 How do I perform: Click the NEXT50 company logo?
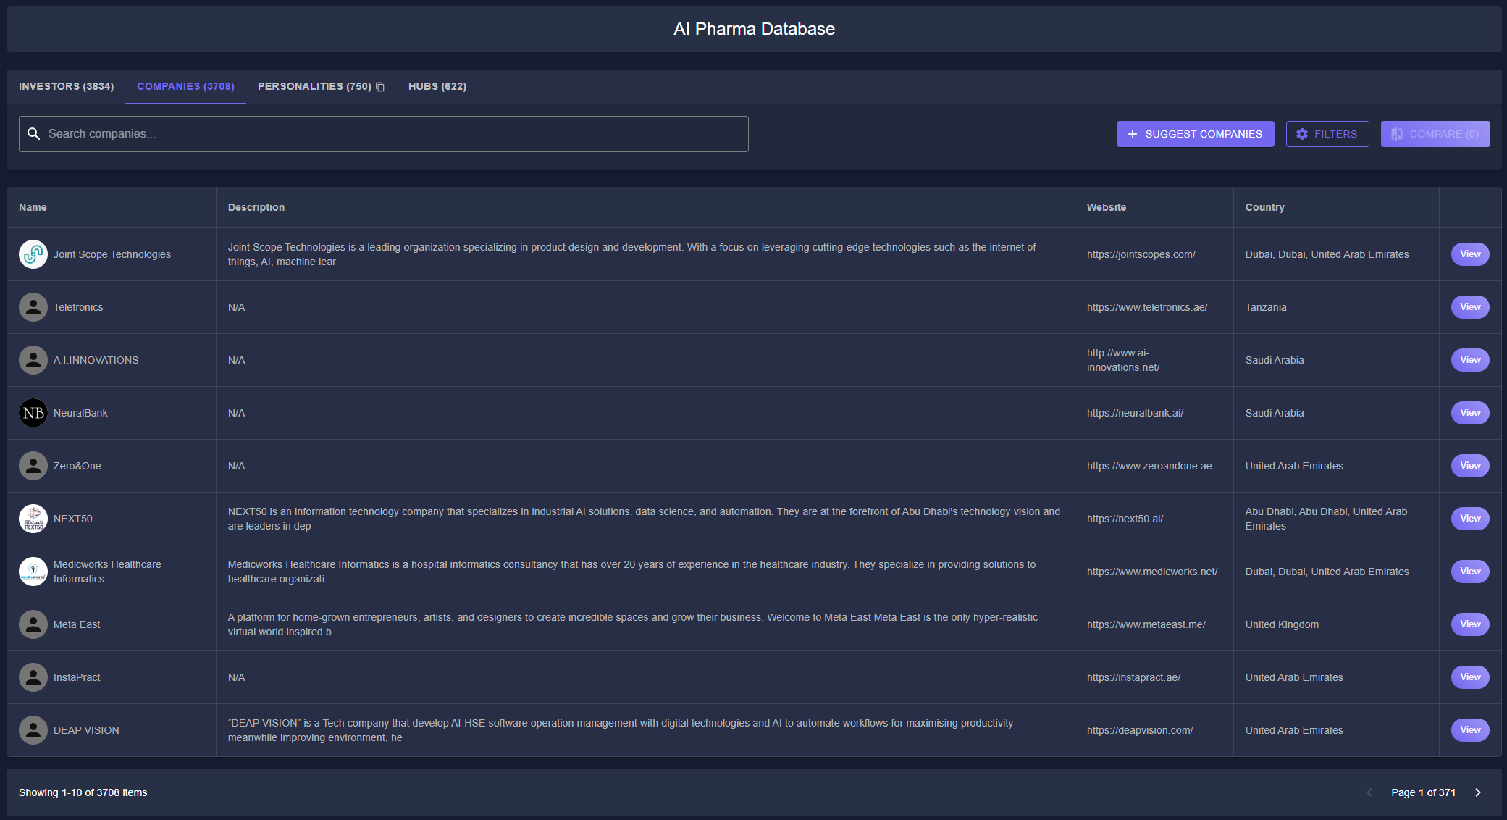[33, 519]
